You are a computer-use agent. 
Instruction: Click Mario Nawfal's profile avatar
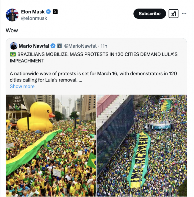point(14,46)
